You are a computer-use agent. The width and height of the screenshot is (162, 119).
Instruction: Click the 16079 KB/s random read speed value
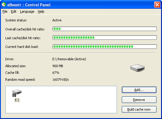click(x=60, y=80)
